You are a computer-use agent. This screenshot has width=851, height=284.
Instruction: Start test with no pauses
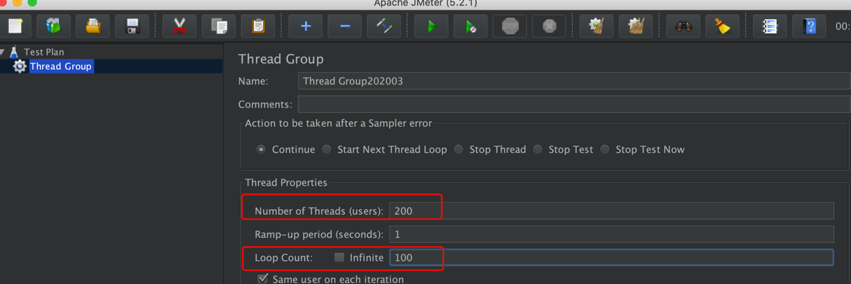coord(471,26)
